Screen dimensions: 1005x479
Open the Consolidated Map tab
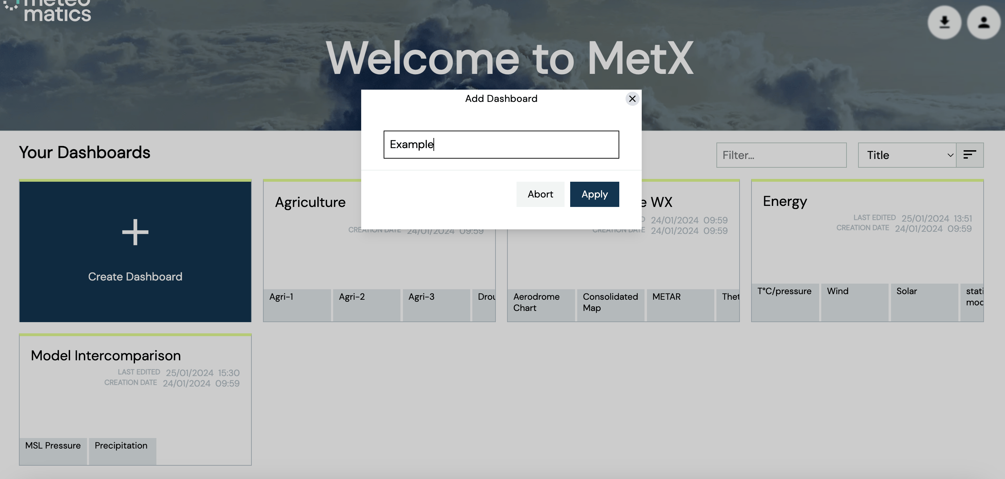(x=611, y=305)
